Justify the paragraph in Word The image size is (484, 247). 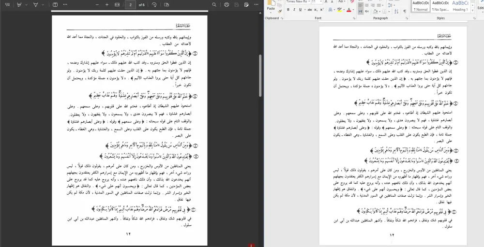[379, 5]
